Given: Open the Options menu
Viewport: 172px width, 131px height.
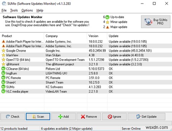Looking at the screenshot, I should coord(27,10).
